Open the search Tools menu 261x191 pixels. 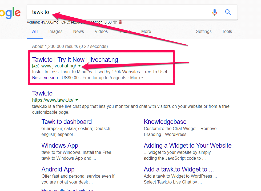227,31
